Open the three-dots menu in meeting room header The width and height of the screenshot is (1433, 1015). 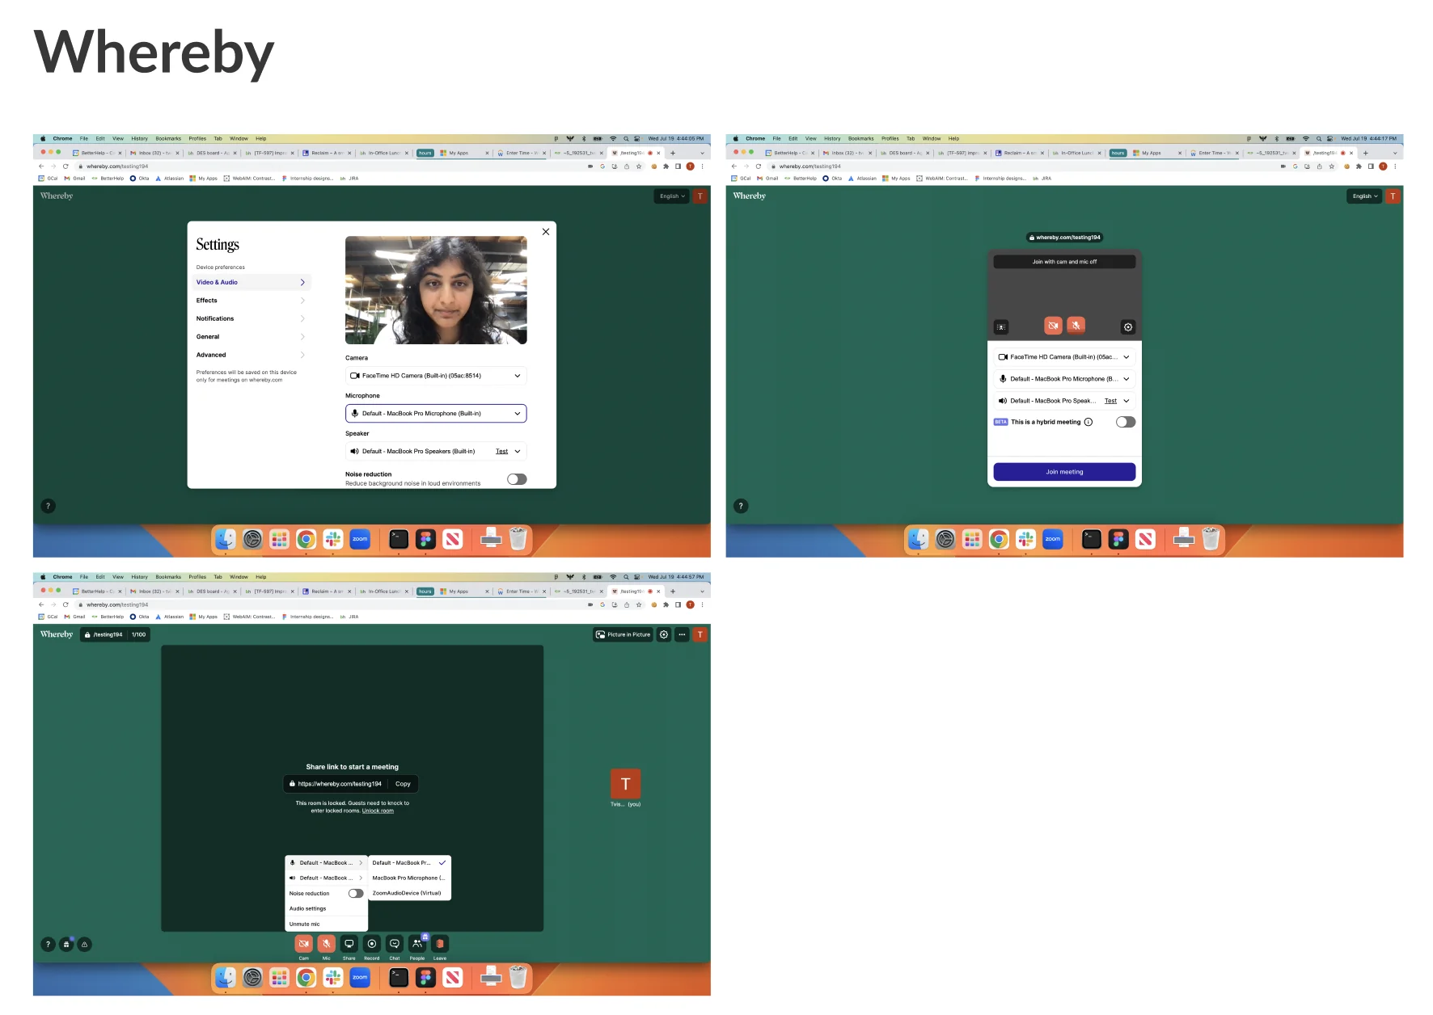(x=682, y=634)
